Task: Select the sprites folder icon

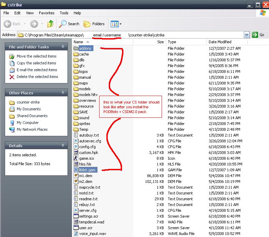Action: (76, 124)
